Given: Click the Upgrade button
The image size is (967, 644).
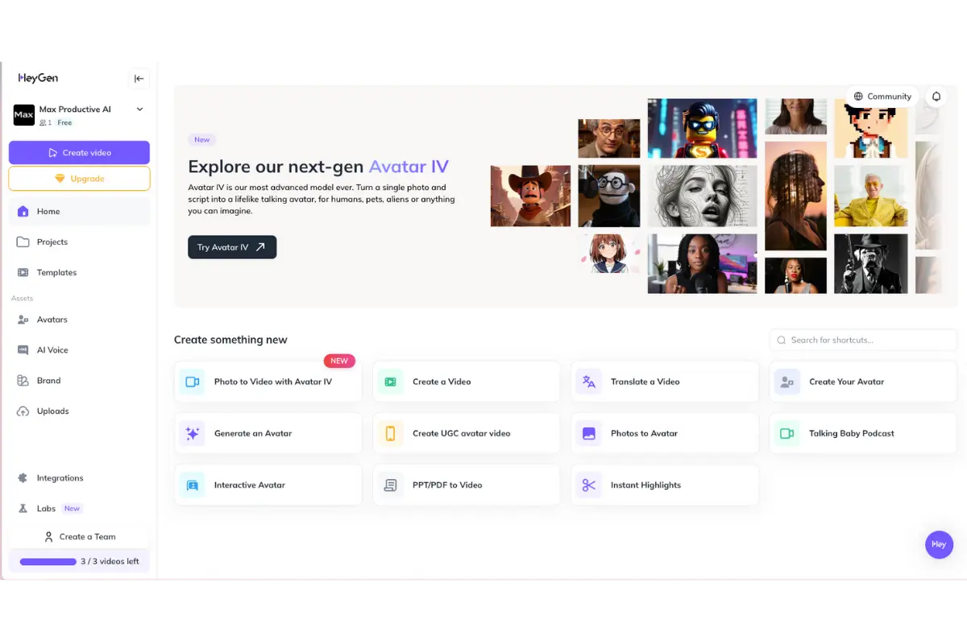Looking at the screenshot, I should pos(79,179).
